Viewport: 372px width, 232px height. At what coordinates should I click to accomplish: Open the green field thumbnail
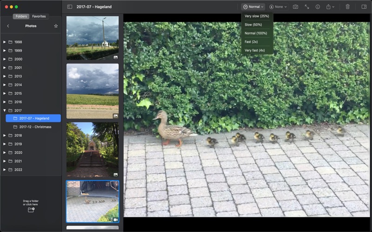(x=93, y=91)
